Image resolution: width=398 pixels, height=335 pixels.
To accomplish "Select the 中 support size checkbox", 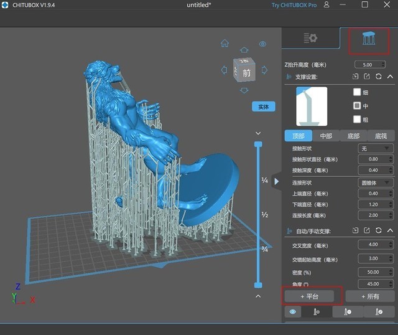I will tap(357, 105).
